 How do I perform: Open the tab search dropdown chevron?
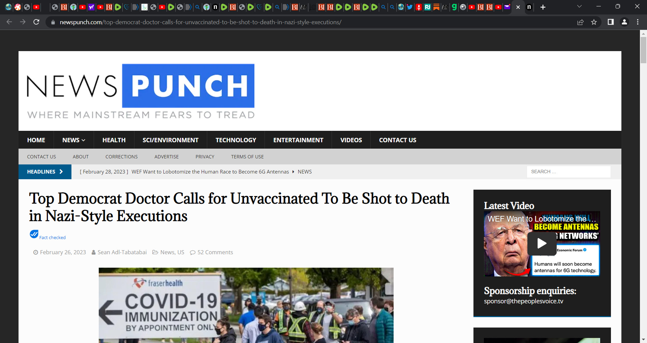579,6
